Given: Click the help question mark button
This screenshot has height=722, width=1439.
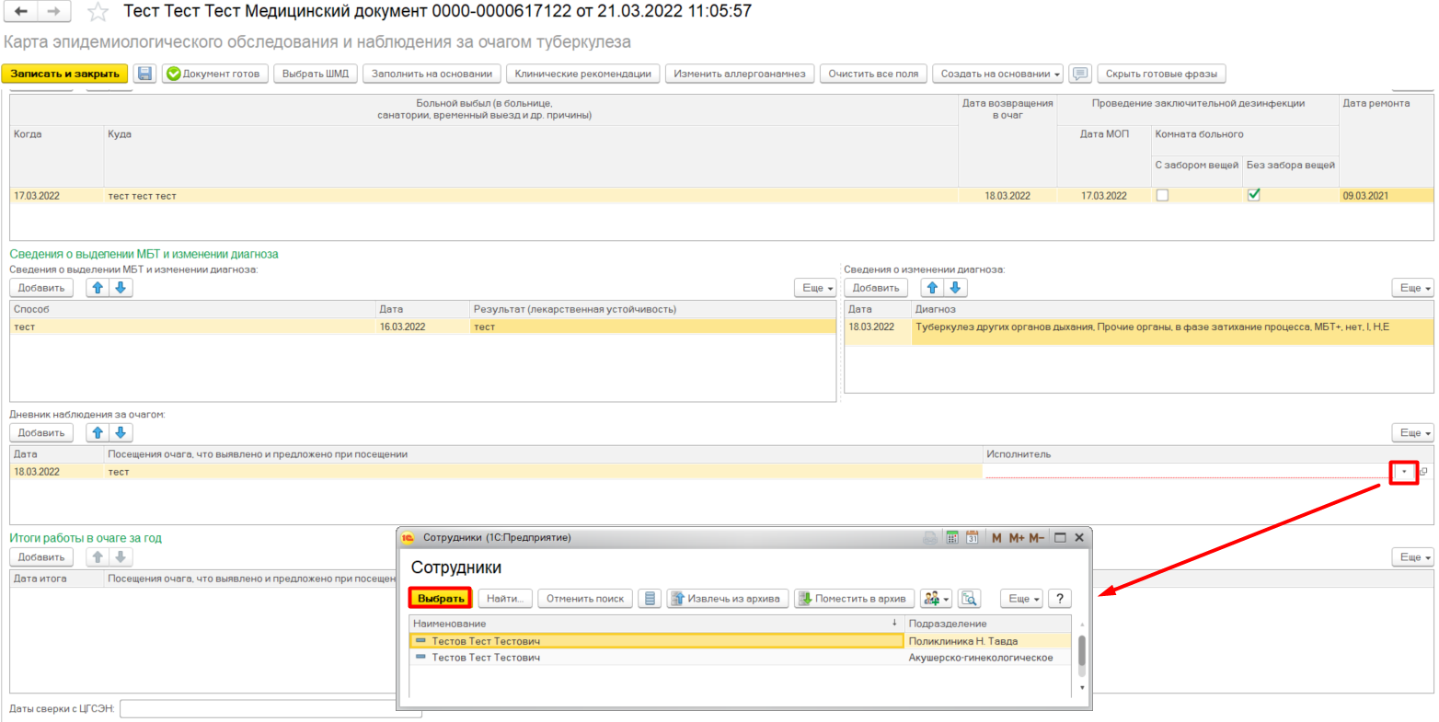Looking at the screenshot, I should [x=1060, y=599].
